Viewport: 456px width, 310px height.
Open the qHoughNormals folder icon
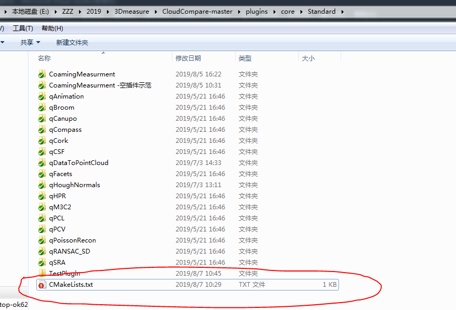pos(42,185)
